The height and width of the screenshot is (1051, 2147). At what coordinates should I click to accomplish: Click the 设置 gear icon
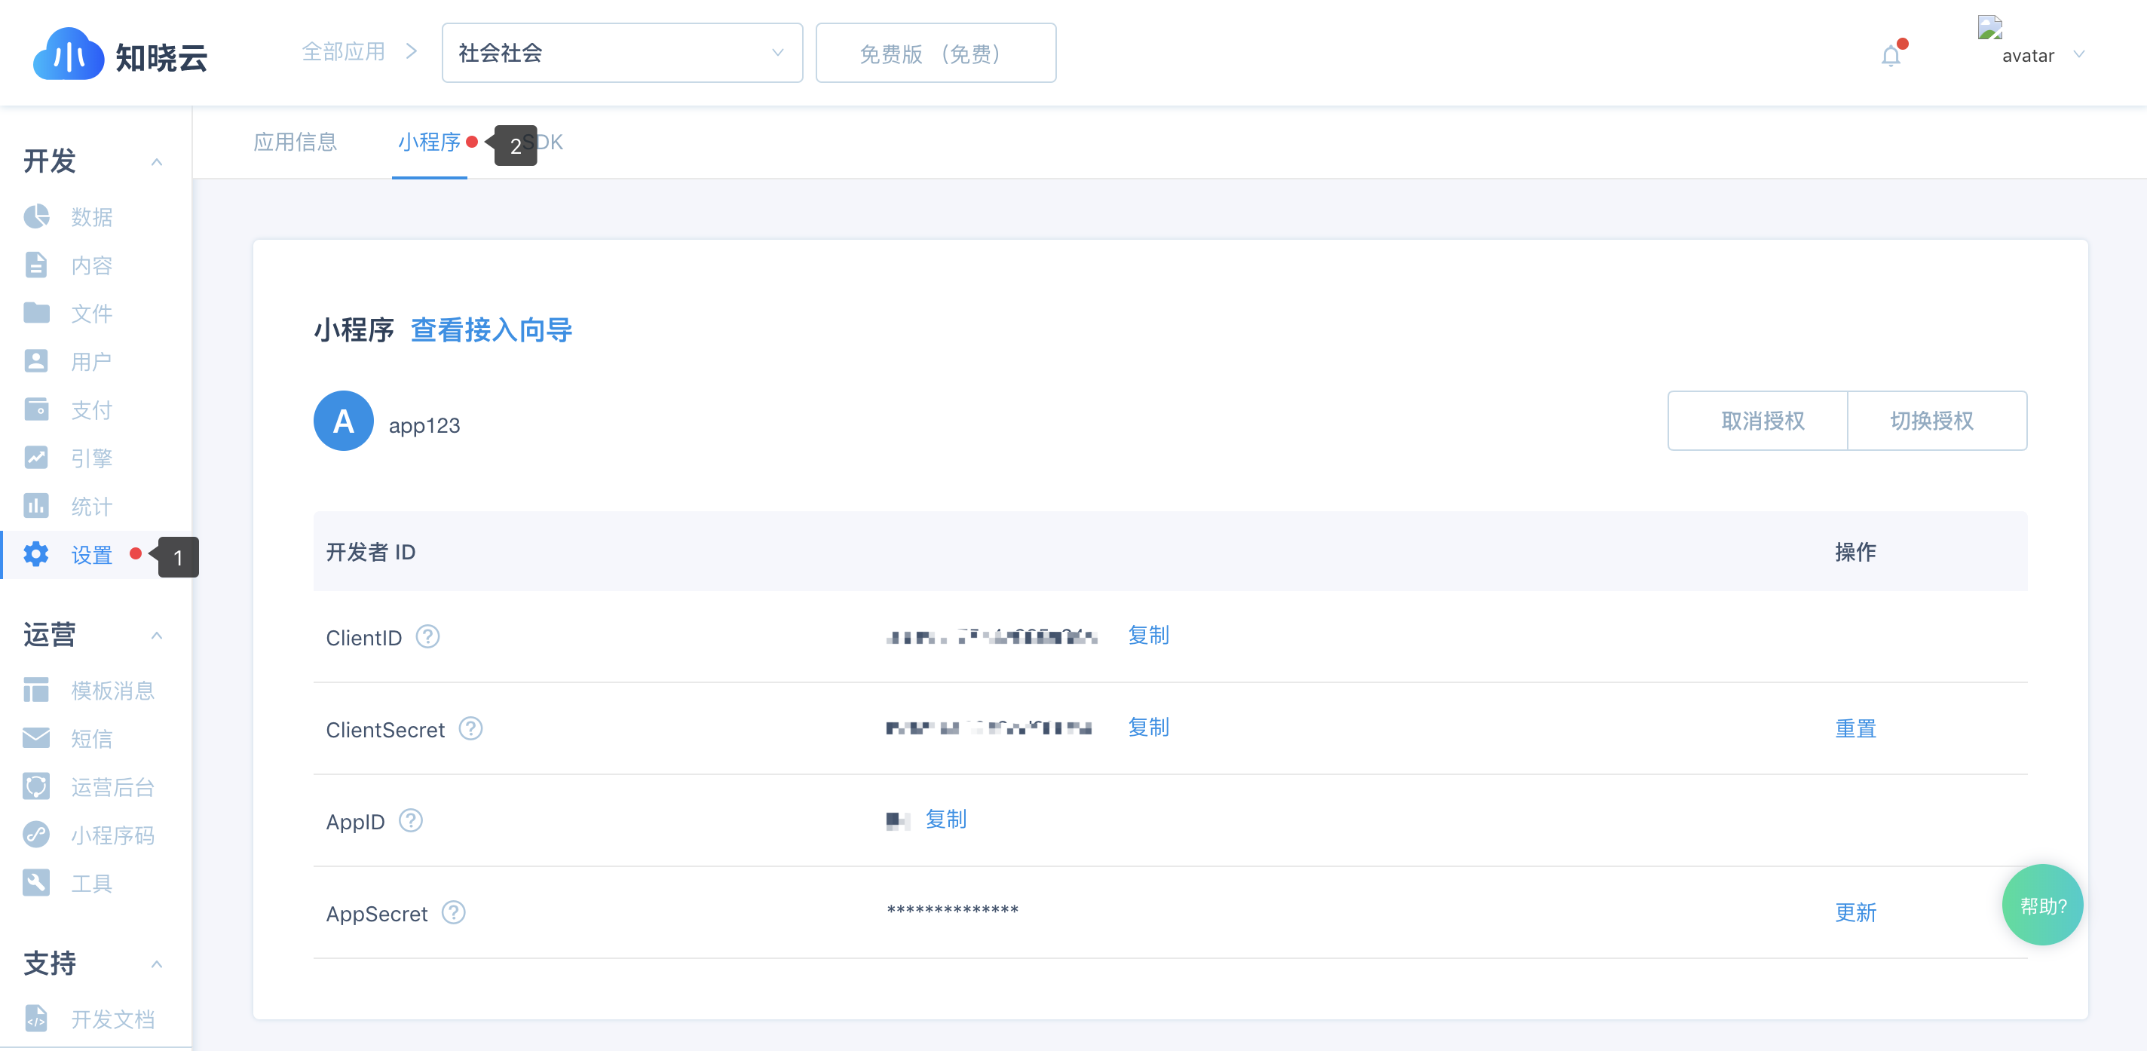pyautogui.click(x=37, y=554)
